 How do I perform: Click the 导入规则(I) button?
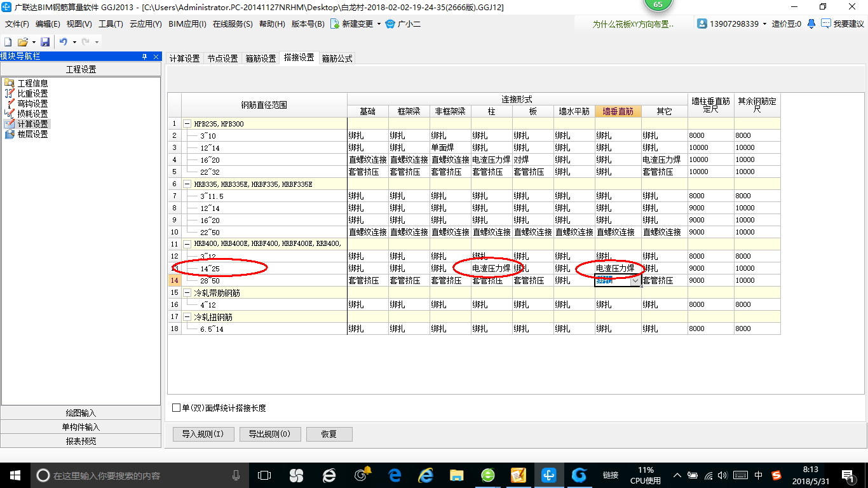pyautogui.click(x=203, y=434)
